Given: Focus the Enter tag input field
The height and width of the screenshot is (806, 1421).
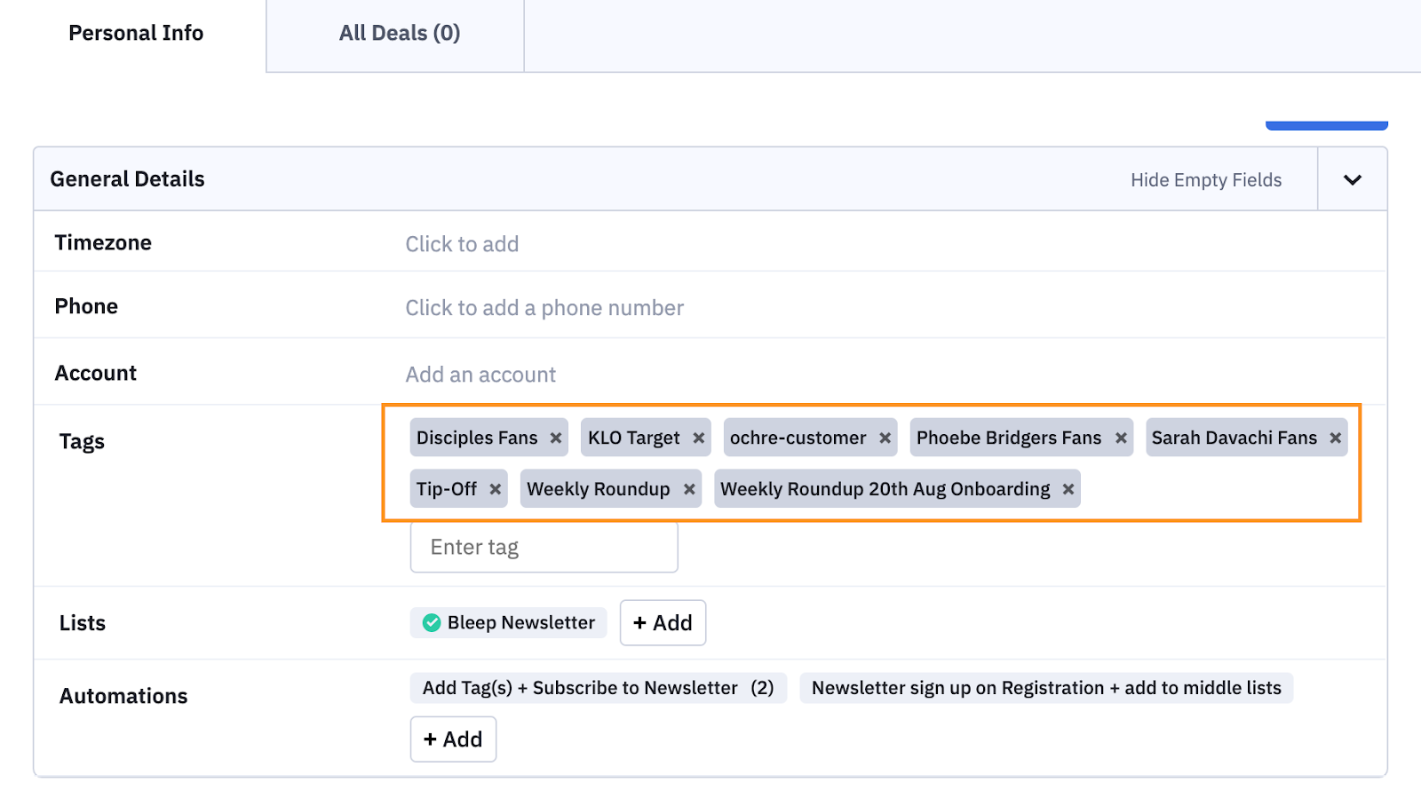Looking at the screenshot, I should (544, 548).
